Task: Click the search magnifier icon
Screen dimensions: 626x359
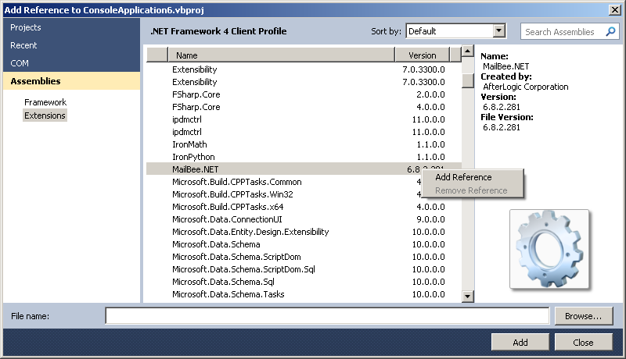Action: tap(610, 32)
